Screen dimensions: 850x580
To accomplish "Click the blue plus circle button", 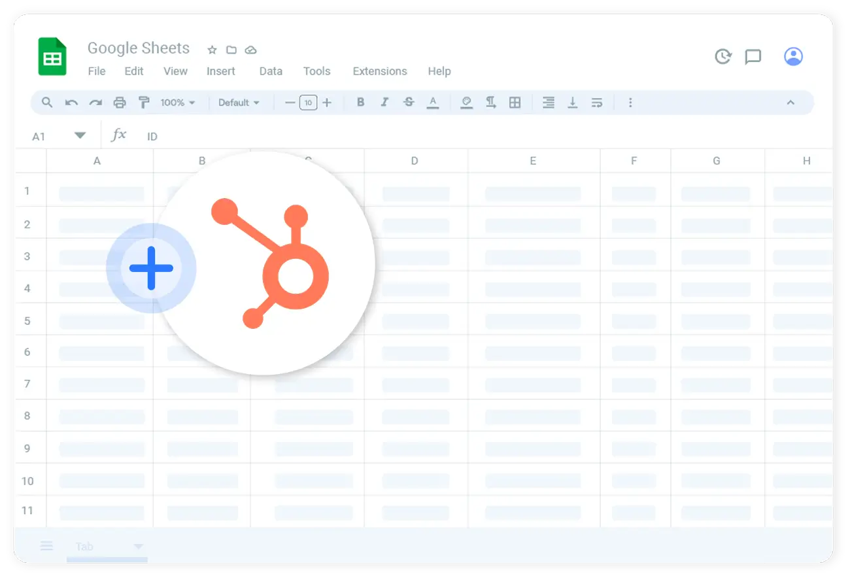I will [151, 268].
